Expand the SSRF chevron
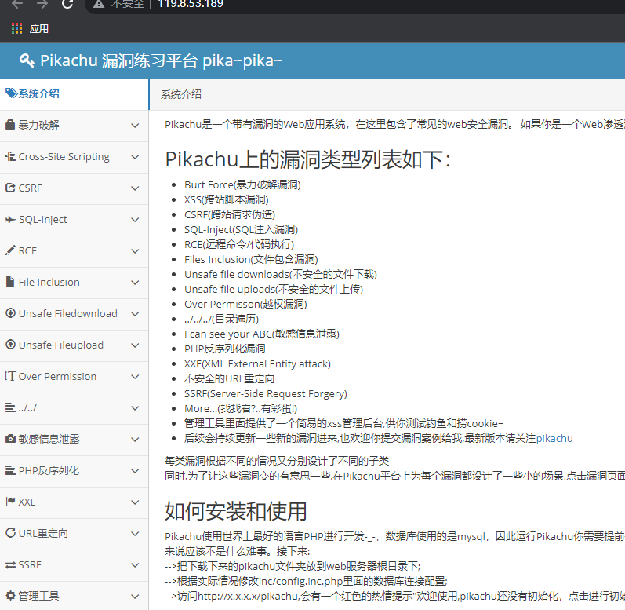 (135, 565)
